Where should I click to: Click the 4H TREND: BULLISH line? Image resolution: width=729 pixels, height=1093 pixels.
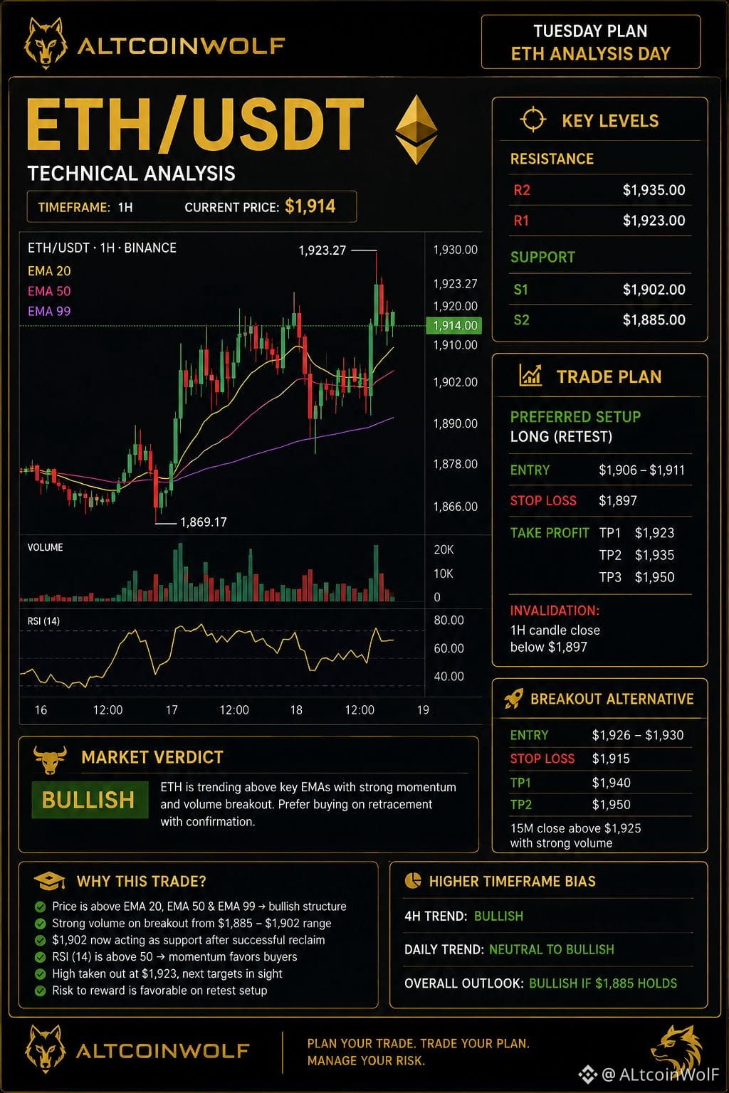[x=463, y=917]
